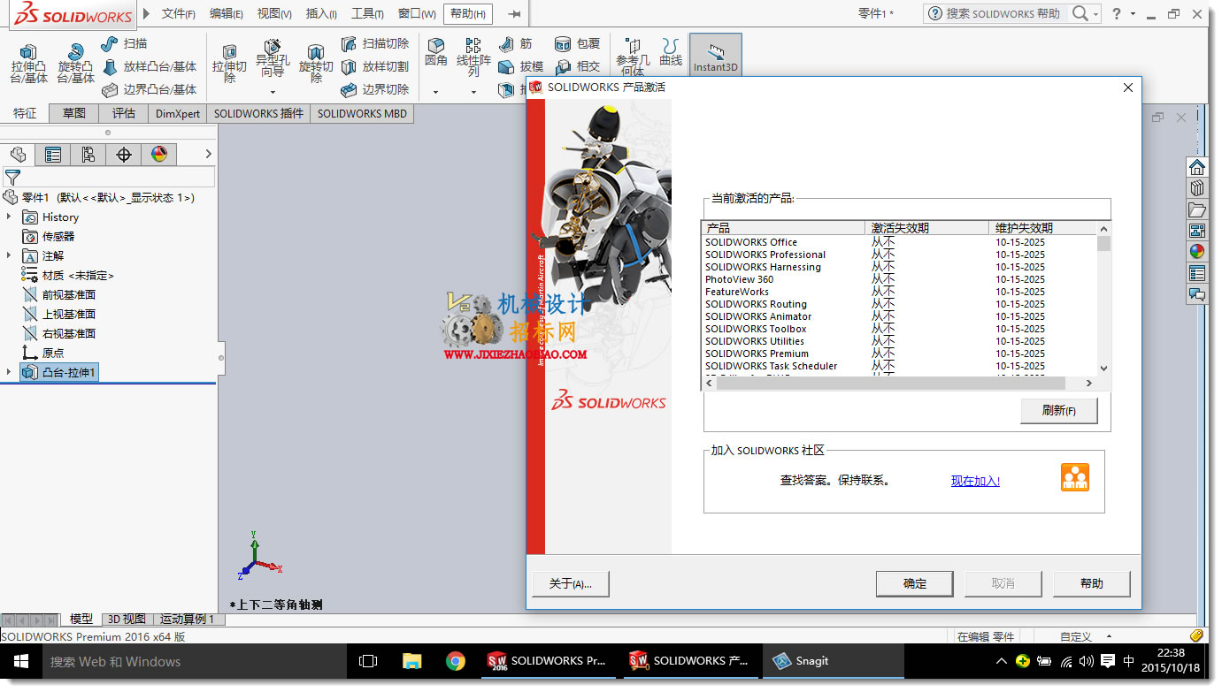Click the product list horizontal scrollbar
The width and height of the screenshot is (1222, 692).
point(900,383)
